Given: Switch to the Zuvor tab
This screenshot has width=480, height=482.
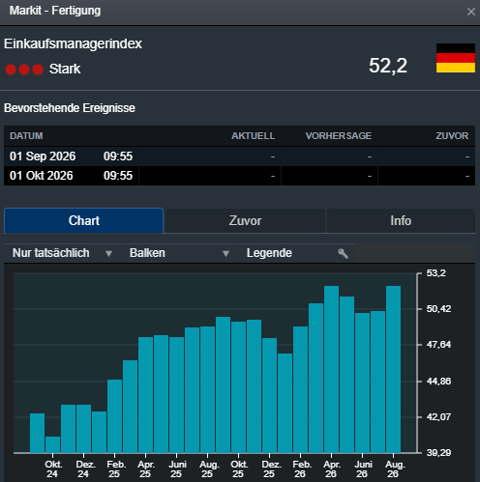Looking at the screenshot, I should pyautogui.click(x=245, y=221).
